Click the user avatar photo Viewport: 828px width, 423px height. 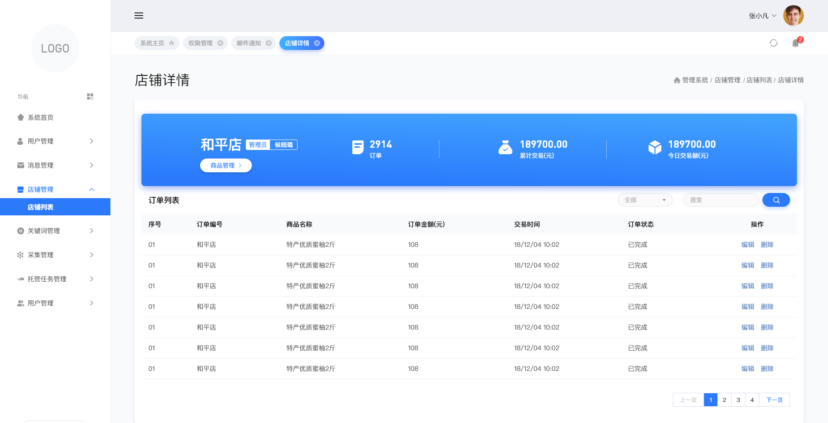pyautogui.click(x=793, y=16)
